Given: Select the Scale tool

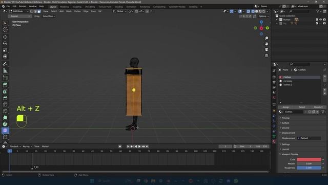Looking at the screenshot, I should (5, 50).
